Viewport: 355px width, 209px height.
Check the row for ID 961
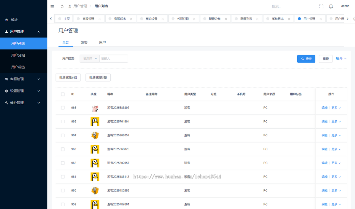(x=63, y=177)
